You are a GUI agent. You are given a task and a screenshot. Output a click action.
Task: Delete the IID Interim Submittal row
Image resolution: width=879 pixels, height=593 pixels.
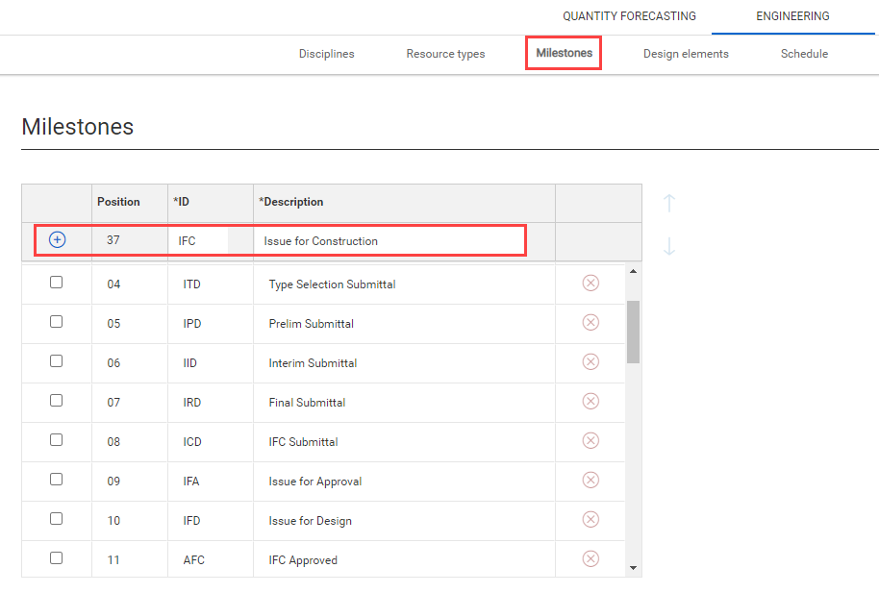click(x=590, y=361)
